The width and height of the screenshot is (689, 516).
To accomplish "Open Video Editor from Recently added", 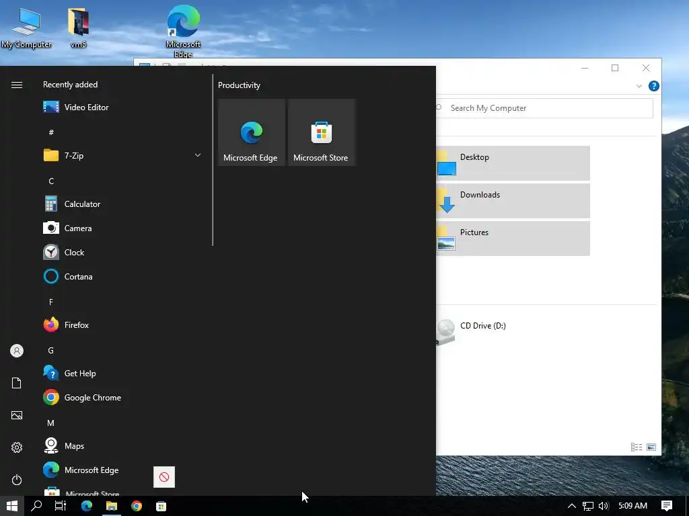I will coord(121,107).
